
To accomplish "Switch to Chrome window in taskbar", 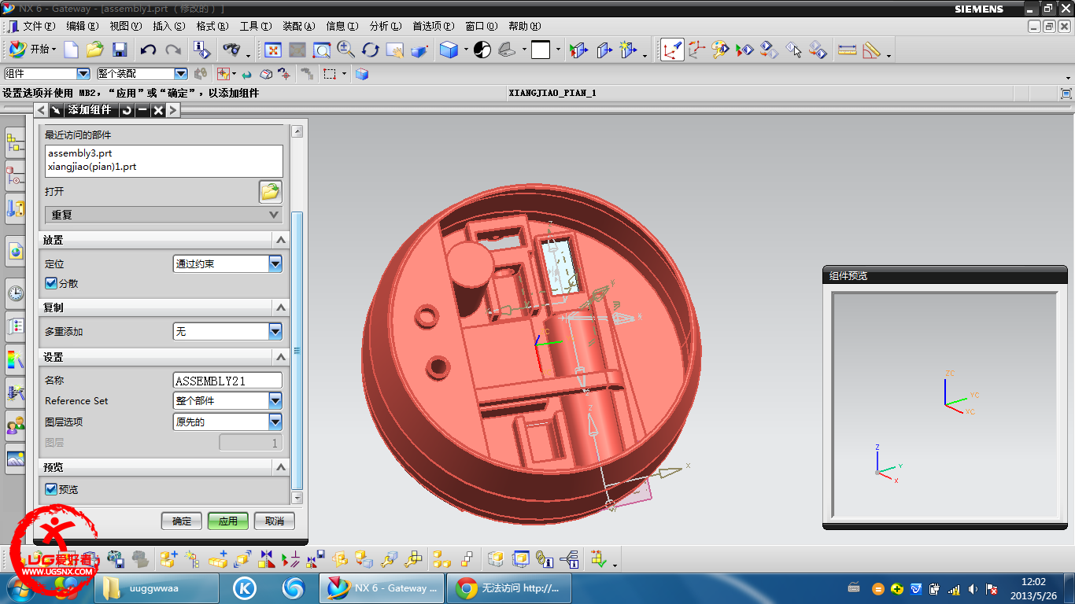I will click(508, 588).
